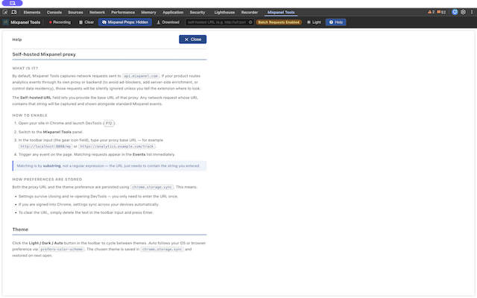Switch to the Application tab

[173, 13]
